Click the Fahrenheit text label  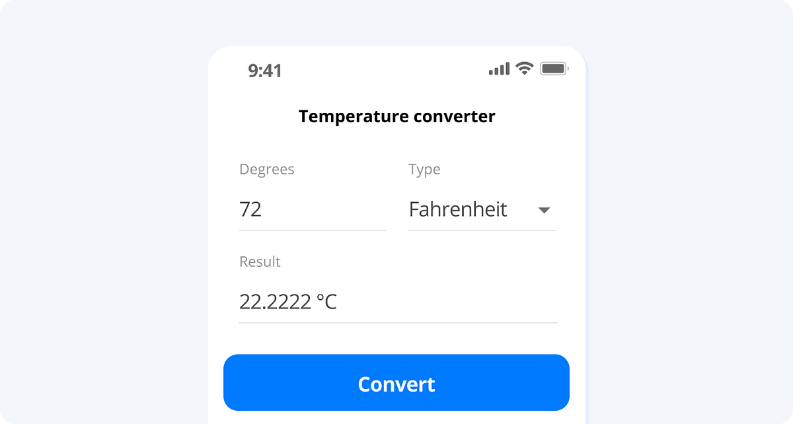(x=459, y=209)
